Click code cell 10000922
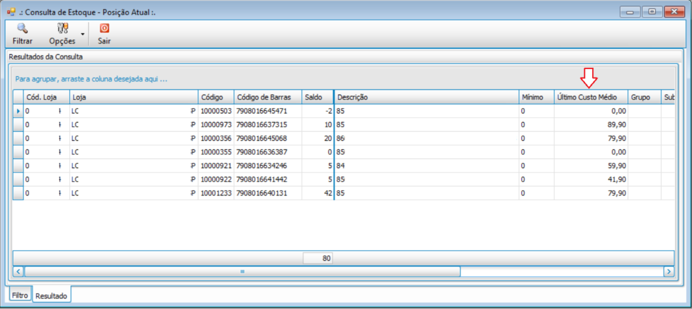692x309 pixels. (x=216, y=179)
